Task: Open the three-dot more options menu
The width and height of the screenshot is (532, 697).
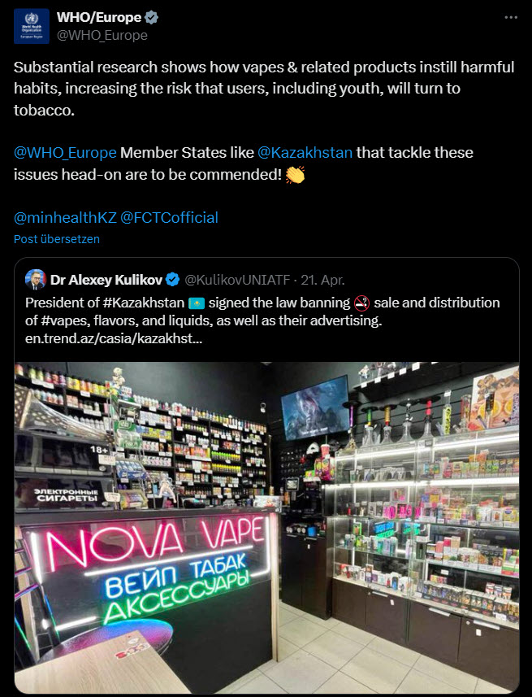Action: point(511,17)
